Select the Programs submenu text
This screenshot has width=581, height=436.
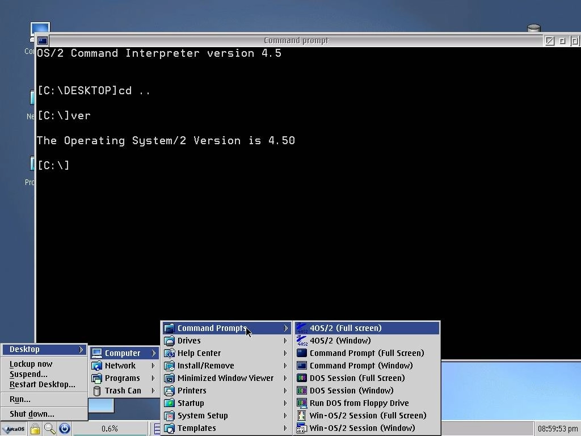123,378
